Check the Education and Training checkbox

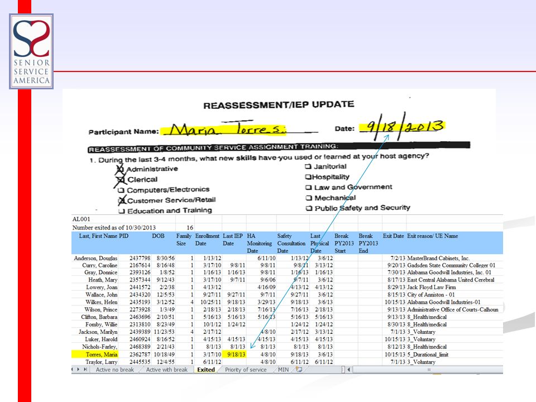(121, 211)
